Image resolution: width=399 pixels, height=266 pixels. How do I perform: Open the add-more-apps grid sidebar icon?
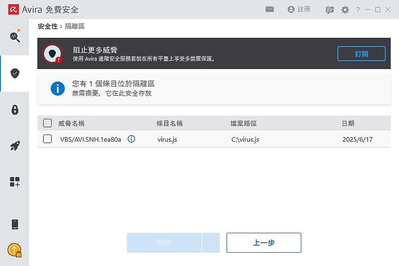point(15,182)
